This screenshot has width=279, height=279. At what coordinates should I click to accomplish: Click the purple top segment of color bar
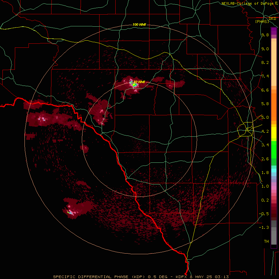click(x=274, y=31)
